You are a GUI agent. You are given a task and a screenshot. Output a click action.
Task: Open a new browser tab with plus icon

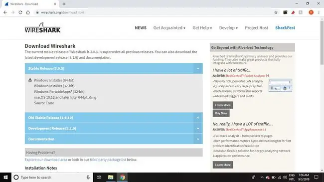click(64, 4)
